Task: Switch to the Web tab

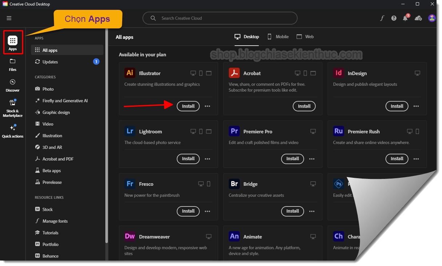Action: pos(305,37)
